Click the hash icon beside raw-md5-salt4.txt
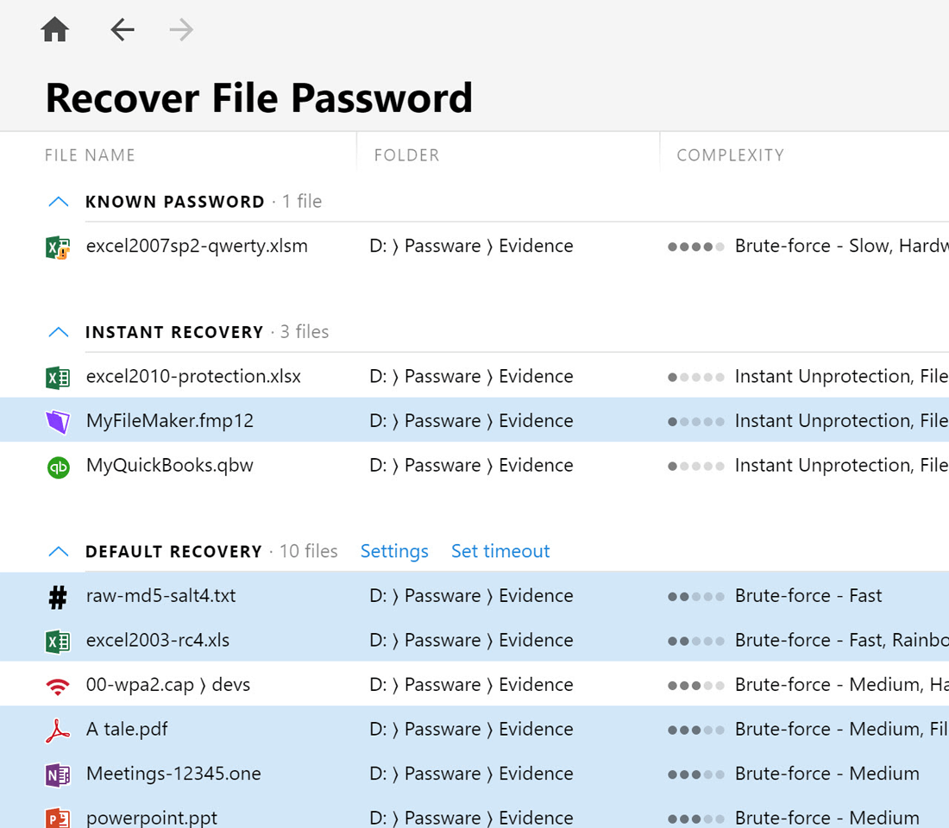The width and height of the screenshot is (949, 828). pos(58,597)
